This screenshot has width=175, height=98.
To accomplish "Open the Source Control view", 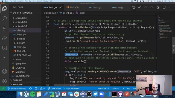I will click(4, 28).
